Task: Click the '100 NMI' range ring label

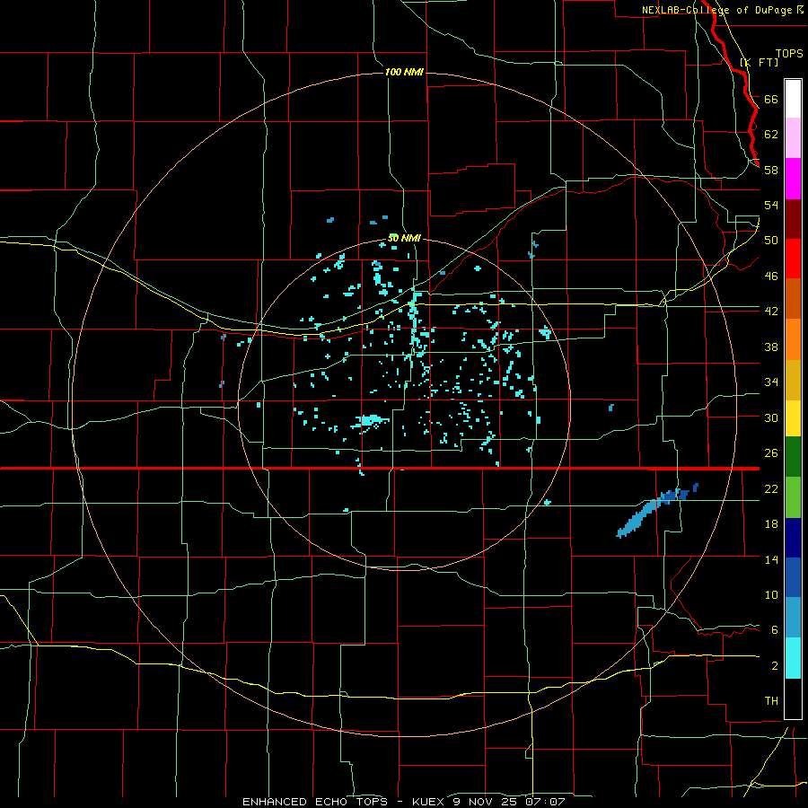Action: click(x=404, y=72)
